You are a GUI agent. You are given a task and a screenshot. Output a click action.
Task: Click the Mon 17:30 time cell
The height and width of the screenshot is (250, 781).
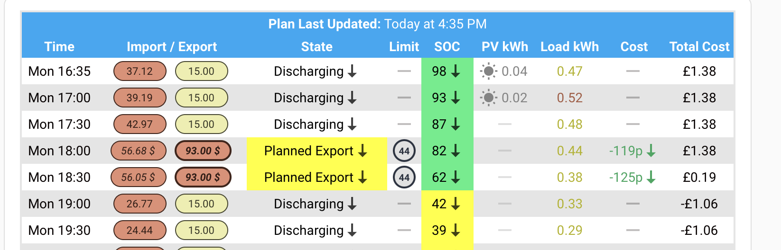click(59, 125)
